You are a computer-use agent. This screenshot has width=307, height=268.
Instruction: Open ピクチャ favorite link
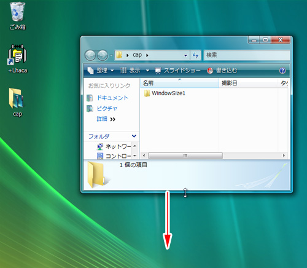(102, 108)
